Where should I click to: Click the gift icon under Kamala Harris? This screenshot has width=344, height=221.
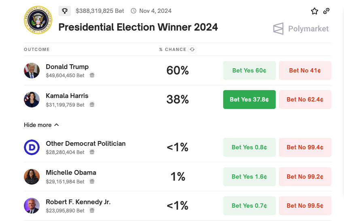point(92,105)
